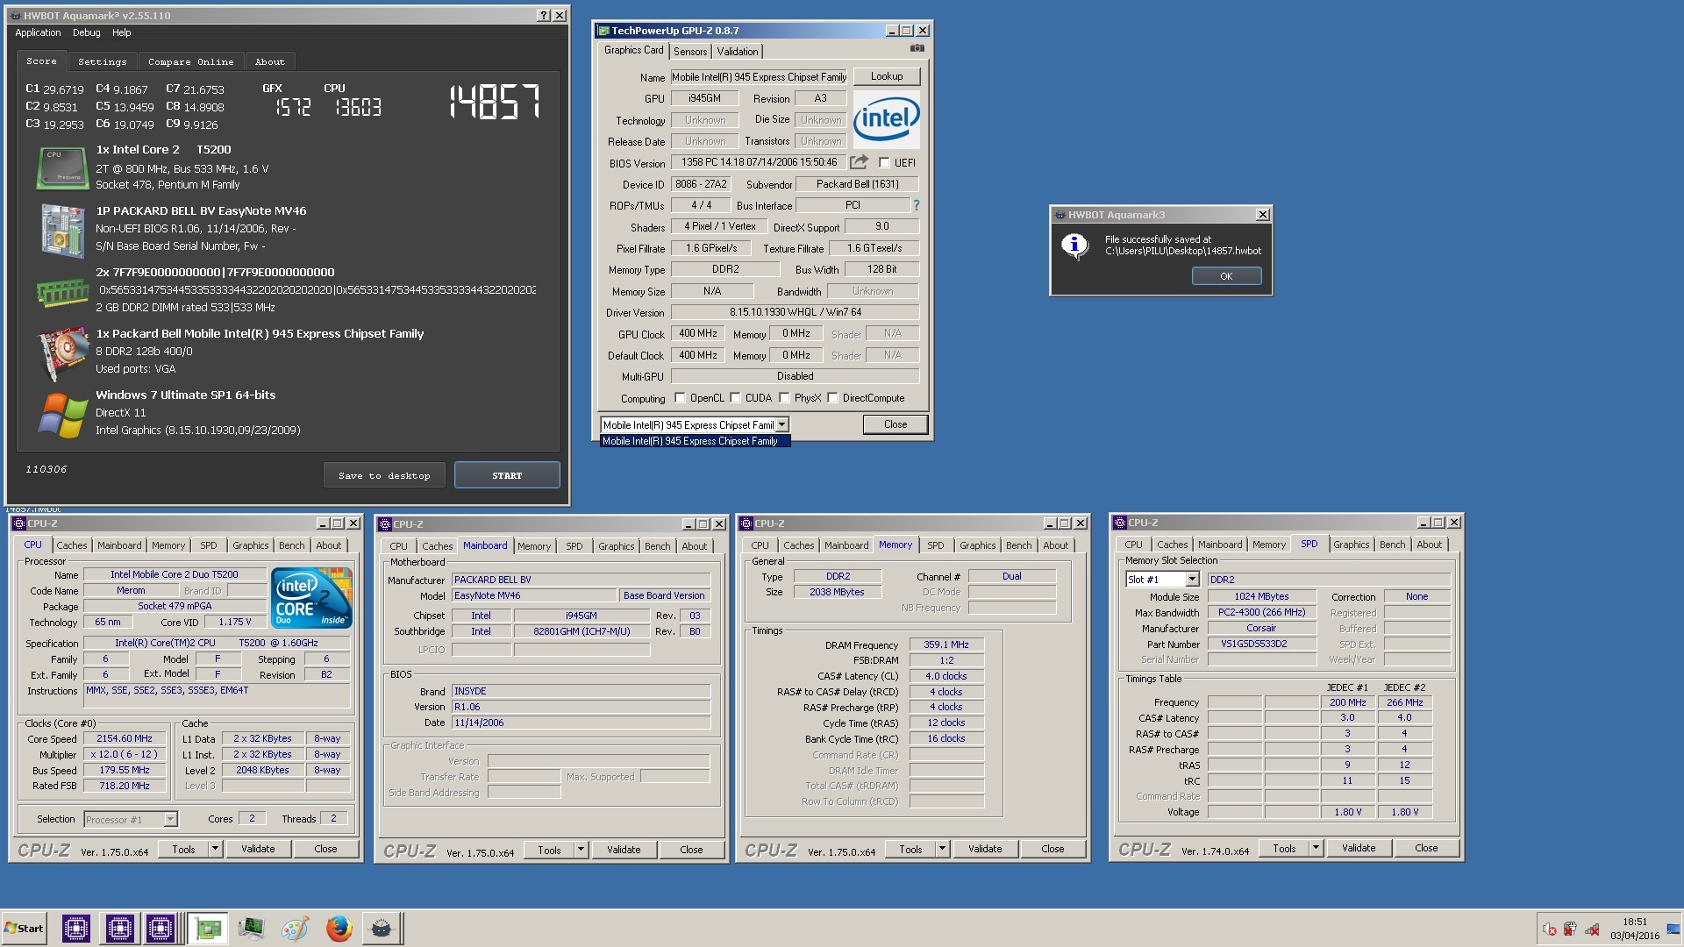Click the muted volume tray icon
Image resolution: width=1684 pixels, height=947 pixels.
(x=1549, y=929)
